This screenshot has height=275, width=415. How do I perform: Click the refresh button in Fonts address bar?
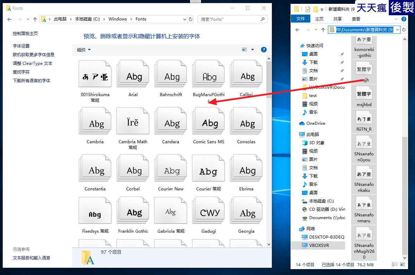click(191, 19)
